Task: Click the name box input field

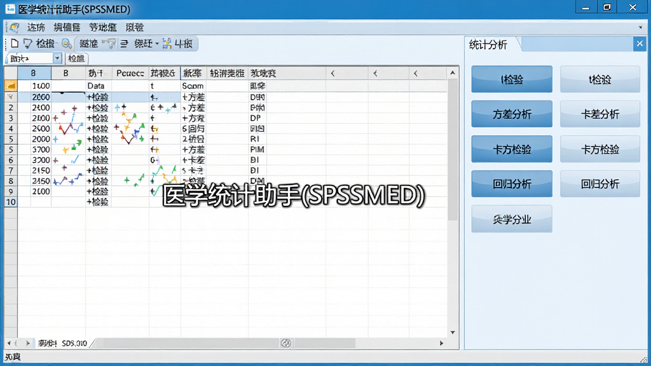Action: (x=30, y=58)
